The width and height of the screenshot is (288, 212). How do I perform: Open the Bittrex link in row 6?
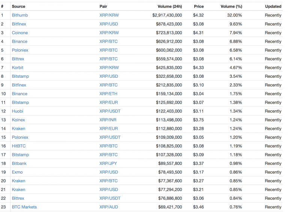coord(18,59)
